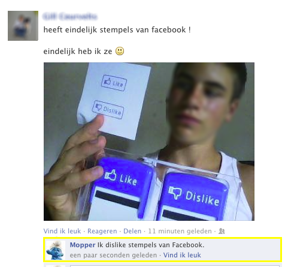Click the stamped Dislike imprint on paper
Screen dimensions: 291x267
click(108, 110)
